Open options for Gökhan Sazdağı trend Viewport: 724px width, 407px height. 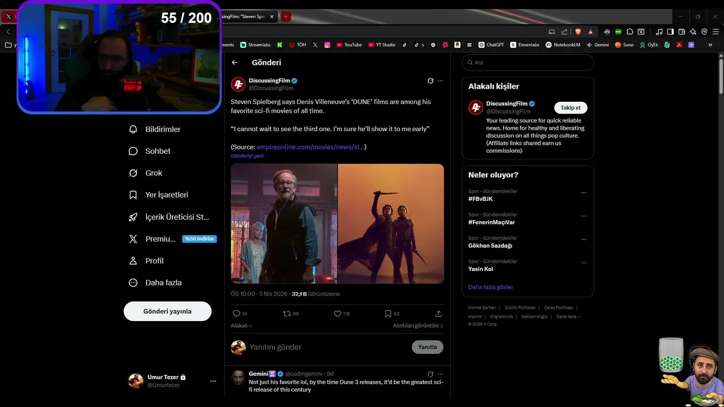pyautogui.click(x=584, y=240)
